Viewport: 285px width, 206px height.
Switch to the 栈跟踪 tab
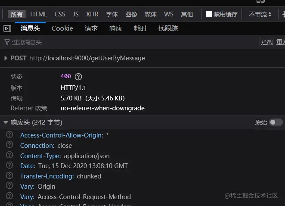(168, 28)
